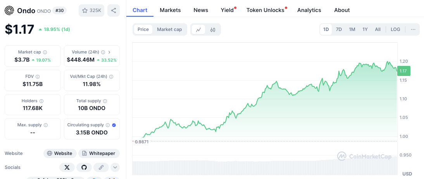424x179 pixels.
Task: Switch to the About tab
Action: [x=342, y=10]
